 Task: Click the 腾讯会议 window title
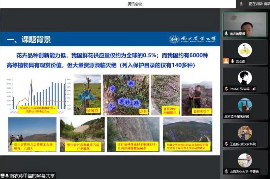pos(135,4)
